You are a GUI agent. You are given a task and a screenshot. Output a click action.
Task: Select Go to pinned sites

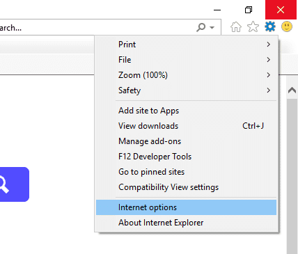tap(186, 172)
